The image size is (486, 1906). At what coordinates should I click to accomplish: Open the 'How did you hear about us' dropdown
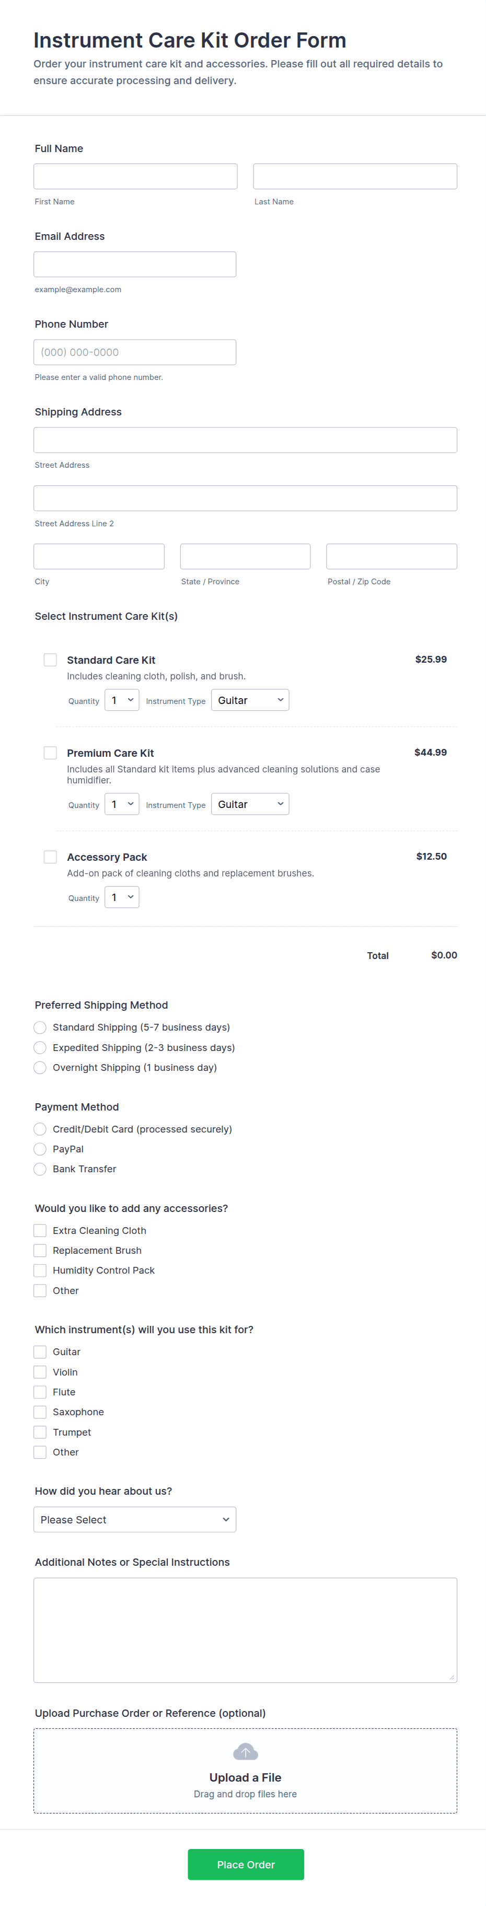[x=135, y=1519]
